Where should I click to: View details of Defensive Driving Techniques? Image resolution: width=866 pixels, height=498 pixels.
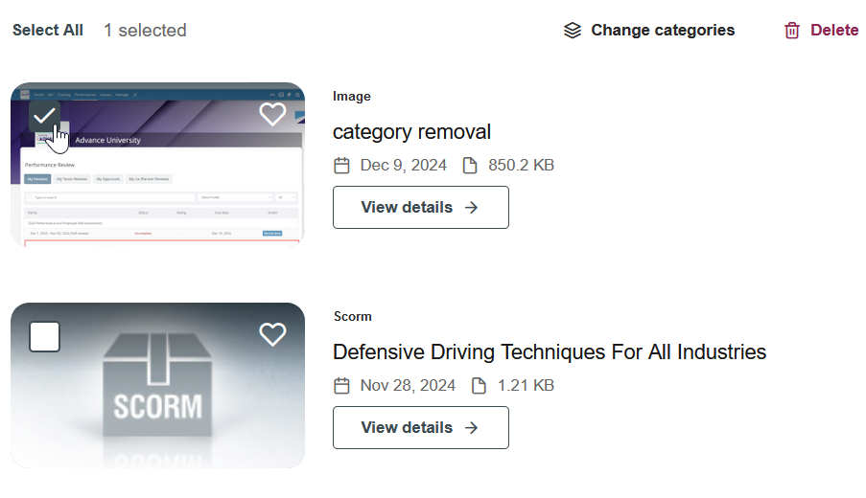pos(420,427)
